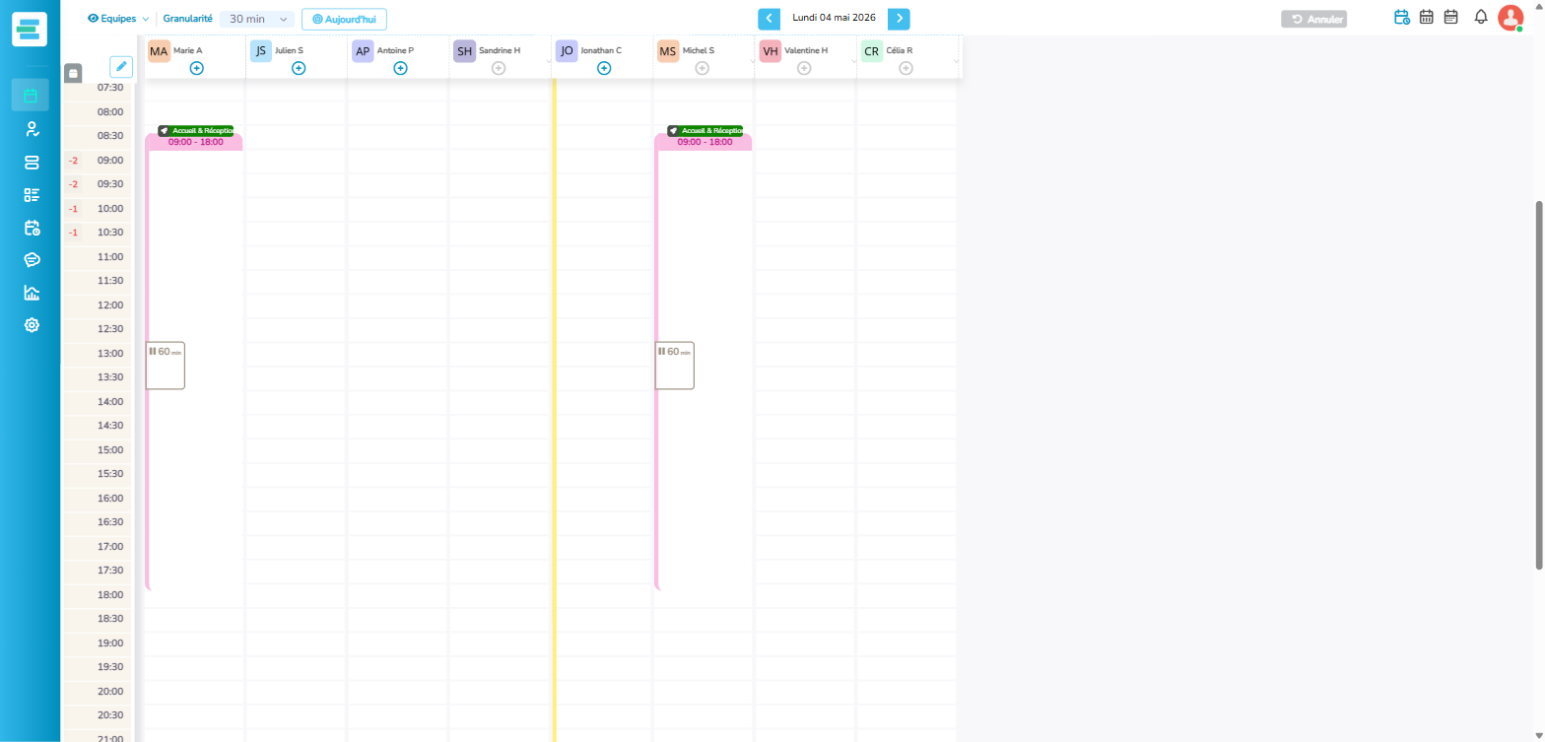Add a shift for Julien S
Screen dimensions: 1545x742
[x=299, y=68]
